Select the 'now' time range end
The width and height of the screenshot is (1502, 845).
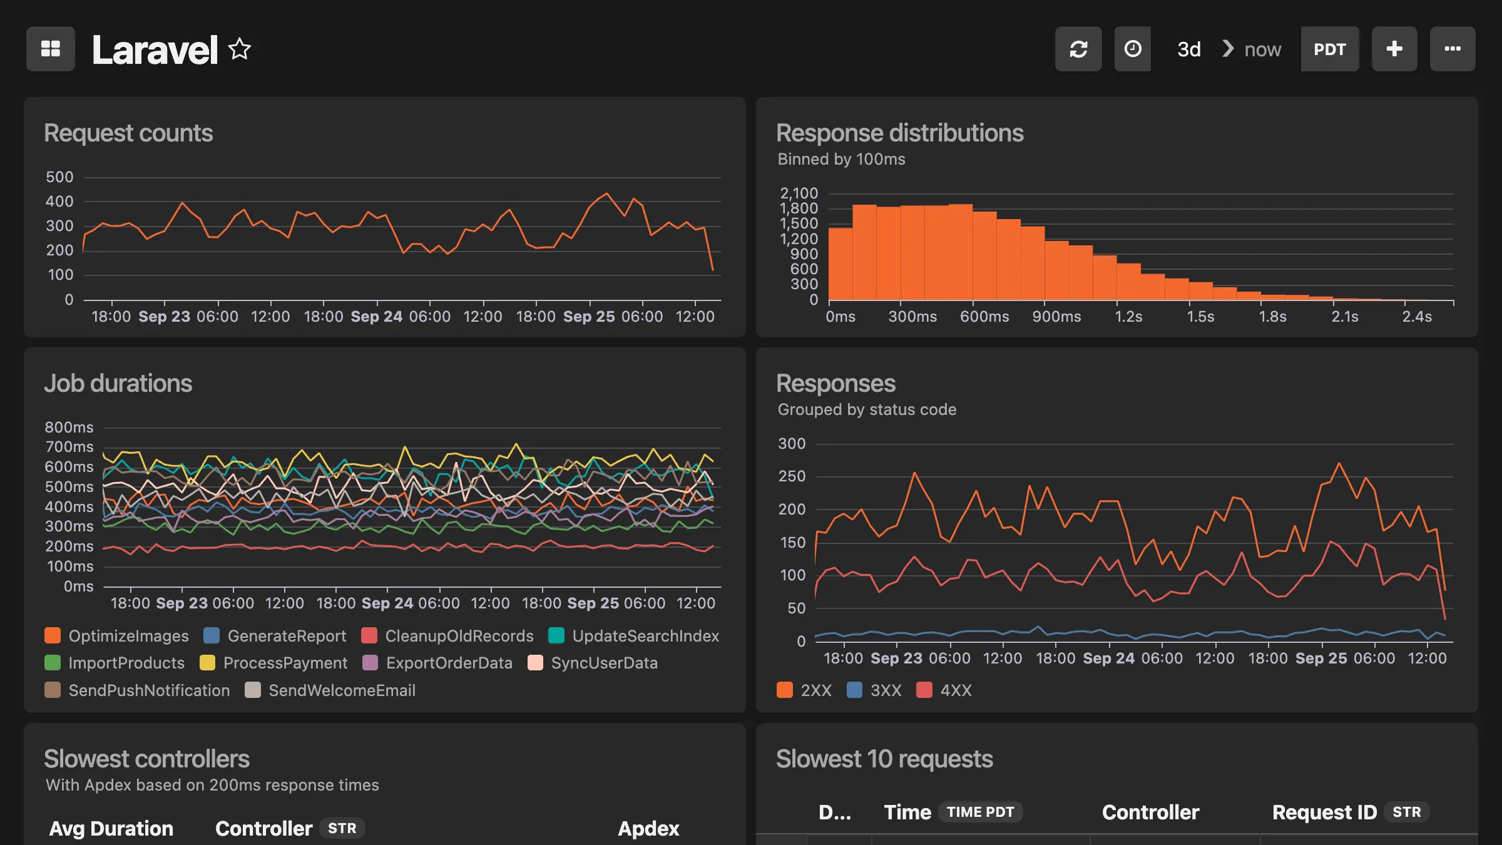[x=1262, y=49]
